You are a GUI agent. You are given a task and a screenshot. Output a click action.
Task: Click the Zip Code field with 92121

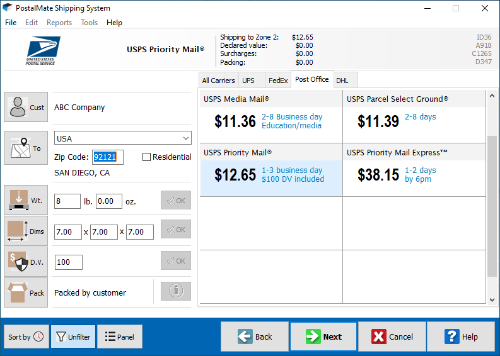tap(108, 157)
